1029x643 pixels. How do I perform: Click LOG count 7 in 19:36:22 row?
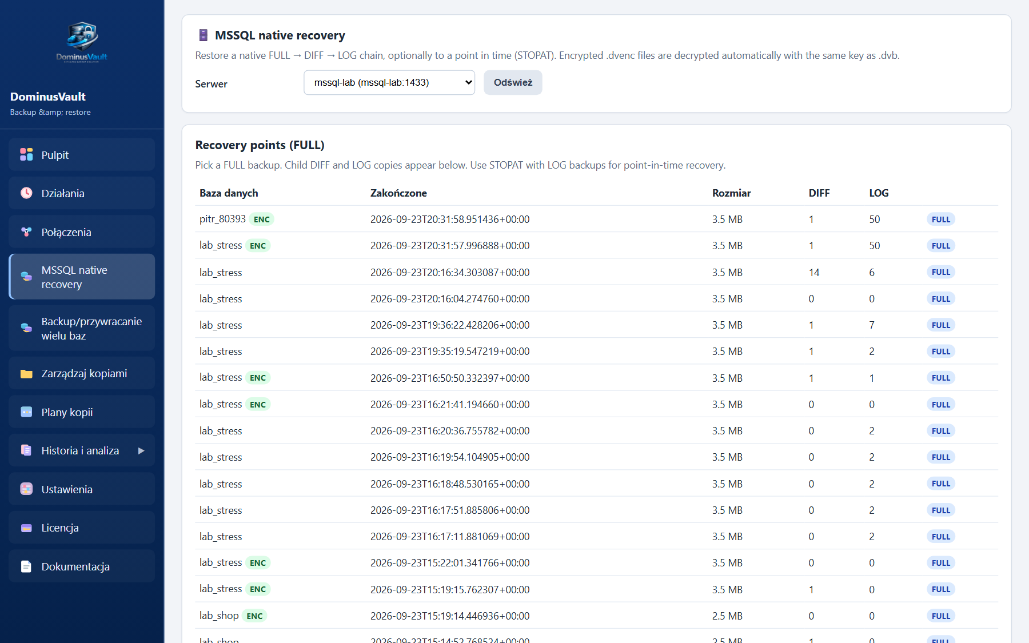click(872, 325)
